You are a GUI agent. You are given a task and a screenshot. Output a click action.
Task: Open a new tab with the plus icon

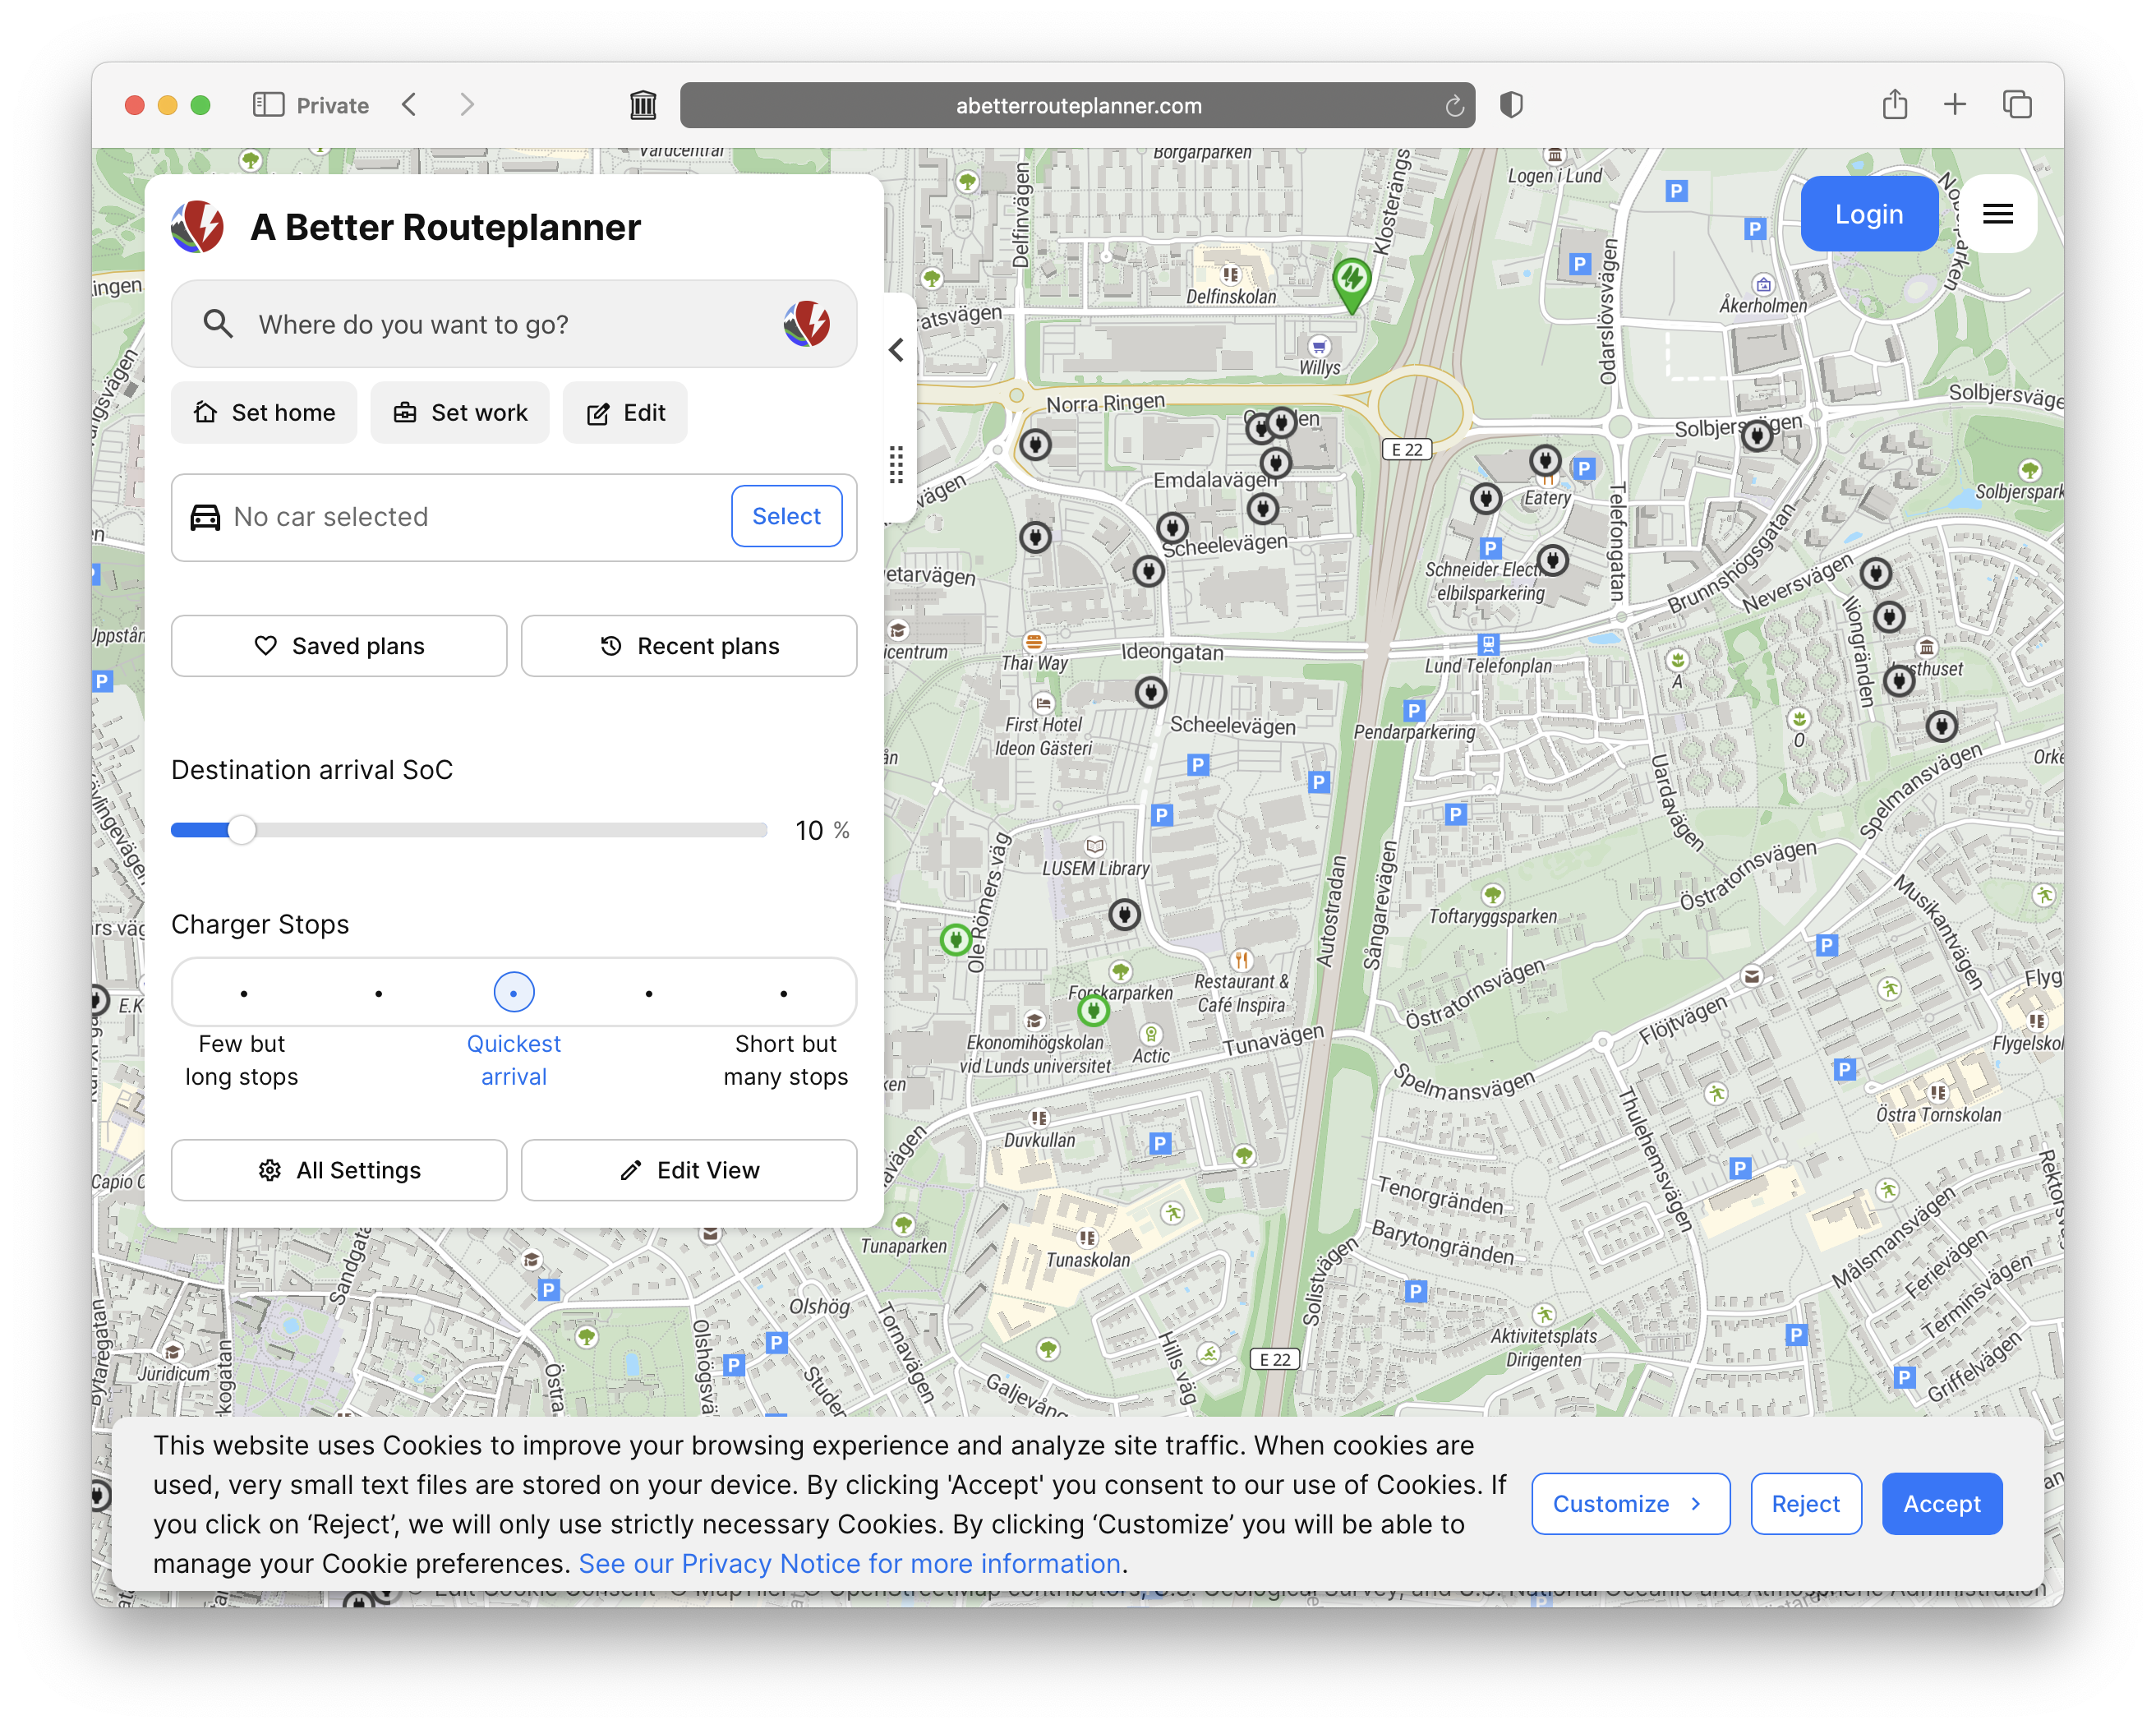[1954, 104]
